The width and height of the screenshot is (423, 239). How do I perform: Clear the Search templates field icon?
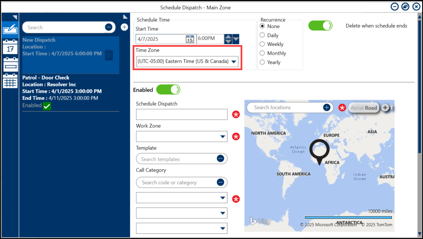[x=220, y=159]
